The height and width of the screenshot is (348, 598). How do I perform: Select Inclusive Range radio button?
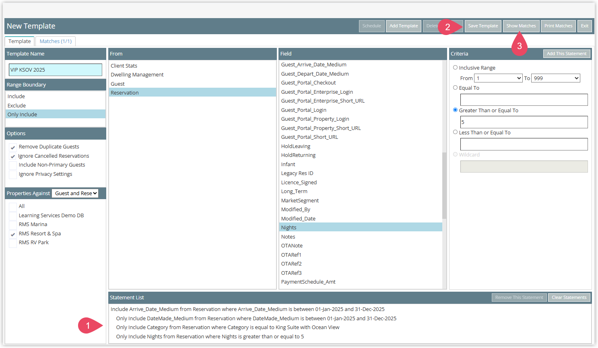pos(456,68)
